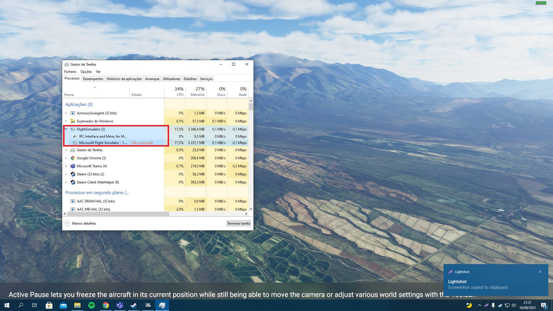Open Spotify from the taskbar
Image resolution: width=553 pixels, height=311 pixels.
92,305
